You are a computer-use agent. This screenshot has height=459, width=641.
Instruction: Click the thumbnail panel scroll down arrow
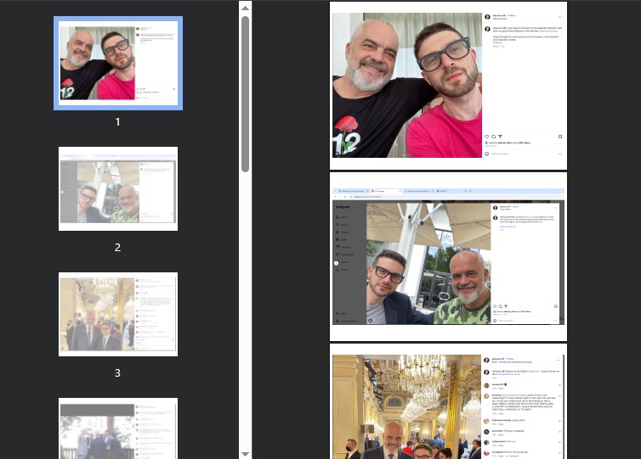245,452
